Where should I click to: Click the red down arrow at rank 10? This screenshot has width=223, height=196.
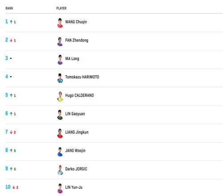[14, 187]
